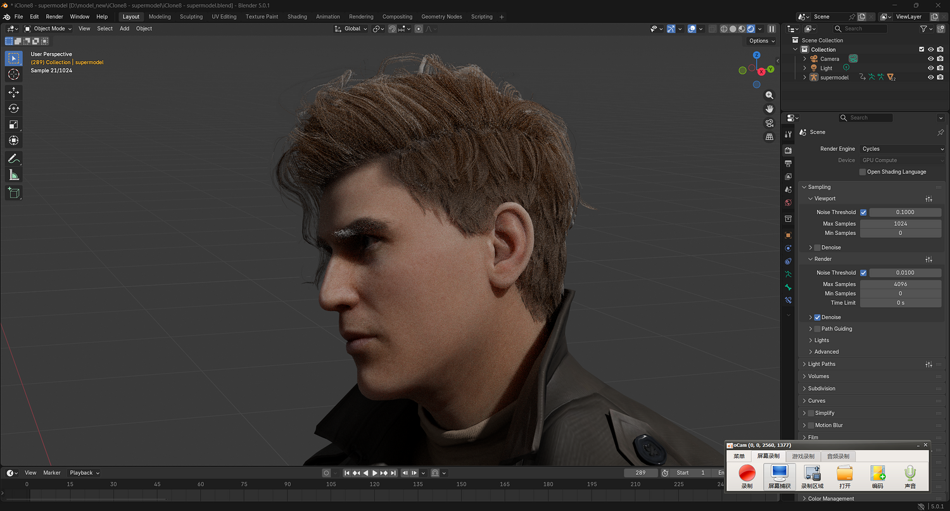
Task: Enable Path Guiding checkbox
Action: click(817, 329)
